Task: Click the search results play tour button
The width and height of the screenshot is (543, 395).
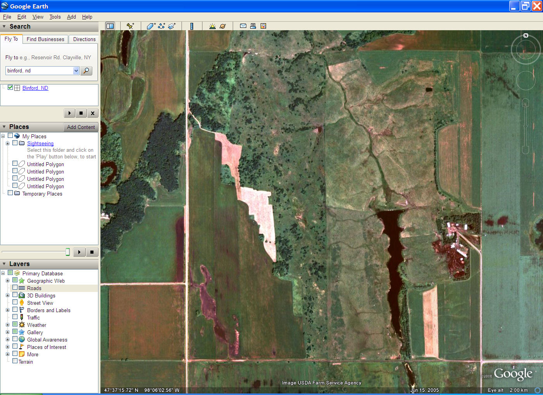Action: click(x=69, y=113)
